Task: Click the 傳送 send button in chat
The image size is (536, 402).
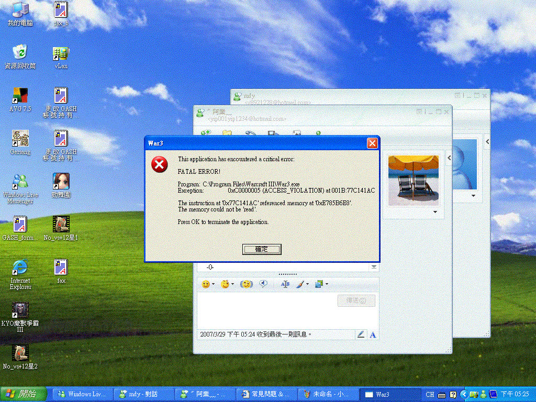Action: click(x=356, y=300)
